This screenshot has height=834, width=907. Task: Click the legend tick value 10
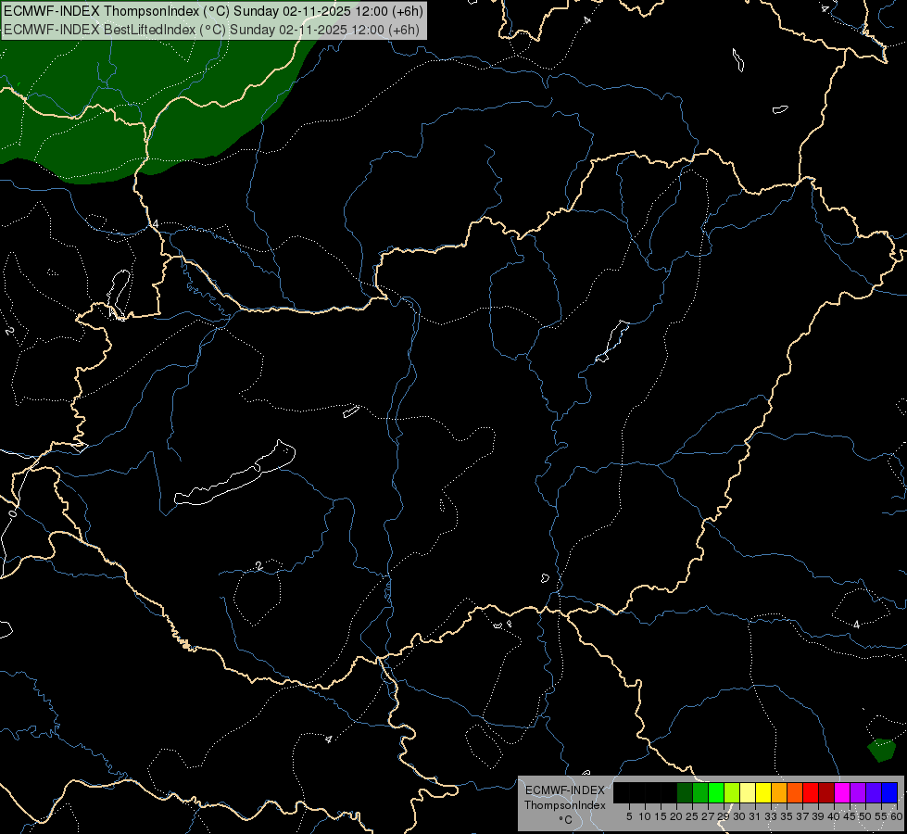(645, 816)
